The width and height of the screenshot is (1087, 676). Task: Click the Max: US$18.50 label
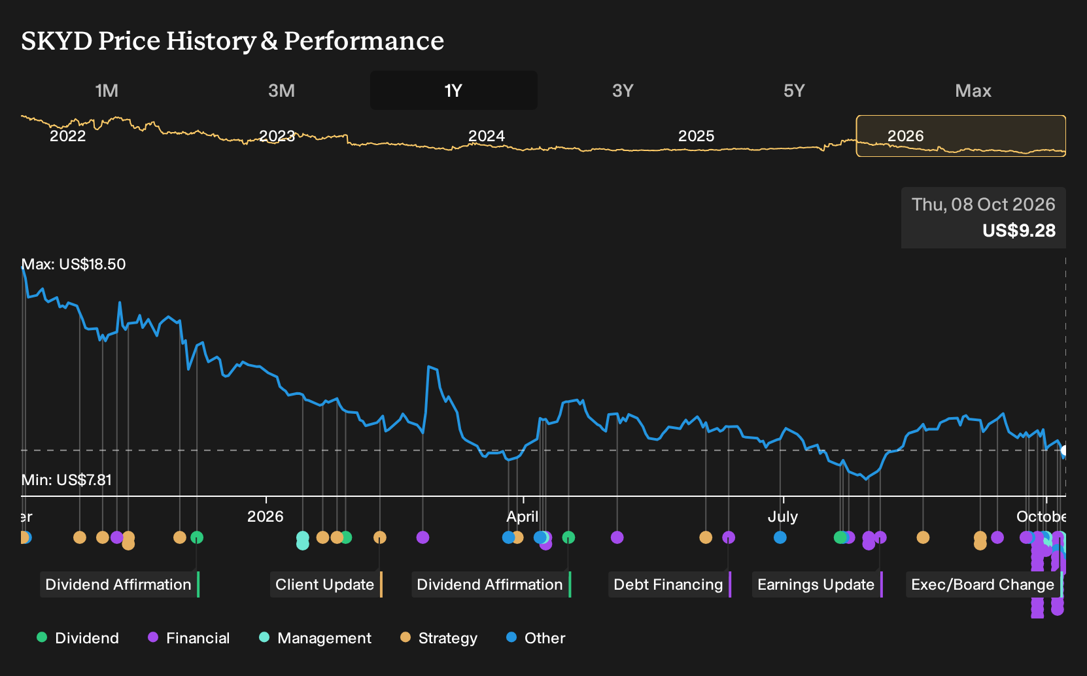(x=73, y=264)
